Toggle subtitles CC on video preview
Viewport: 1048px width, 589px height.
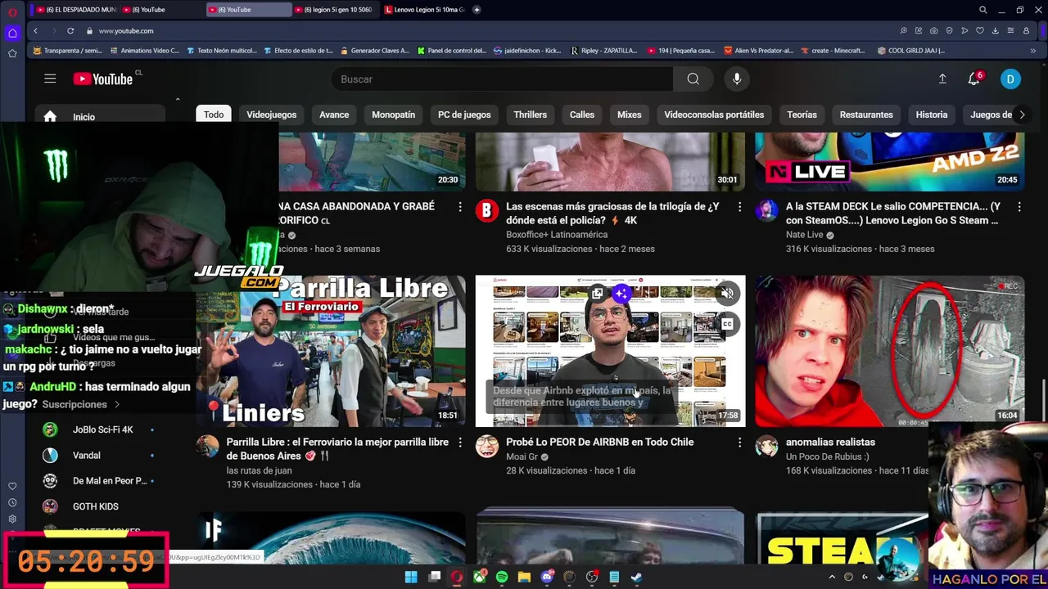tap(726, 324)
